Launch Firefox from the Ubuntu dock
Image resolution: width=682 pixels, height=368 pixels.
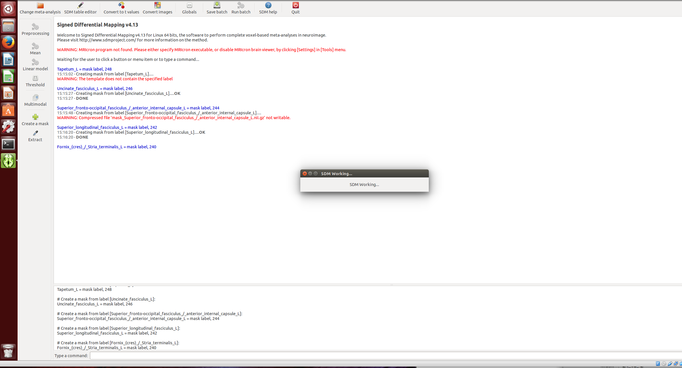click(x=8, y=43)
